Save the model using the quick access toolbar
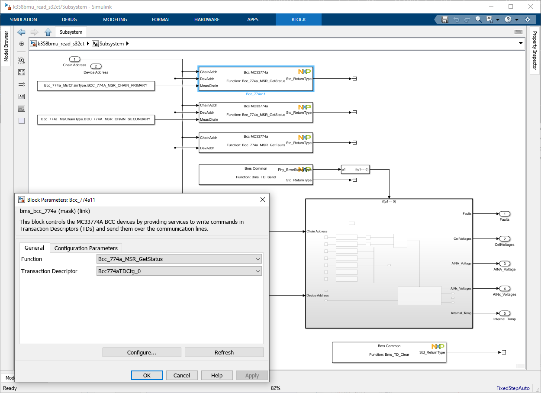The height and width of the screenshot is (393, 541). tap(444, 19)
